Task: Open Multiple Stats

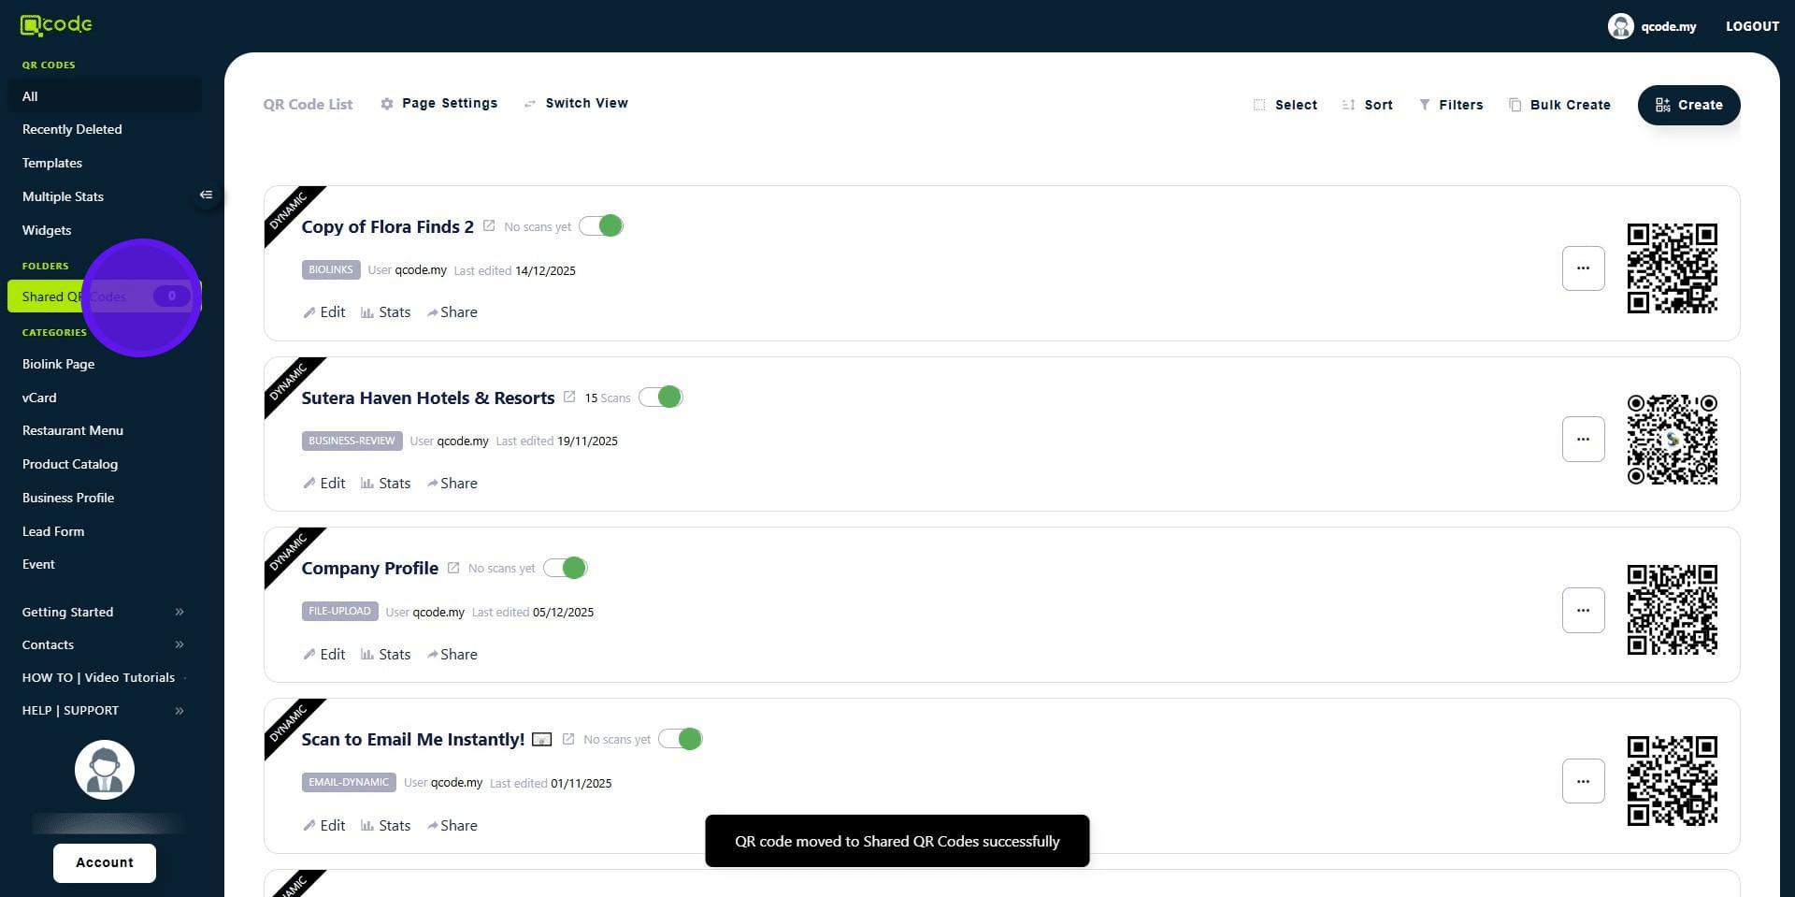Action: (x=63, y=196)
